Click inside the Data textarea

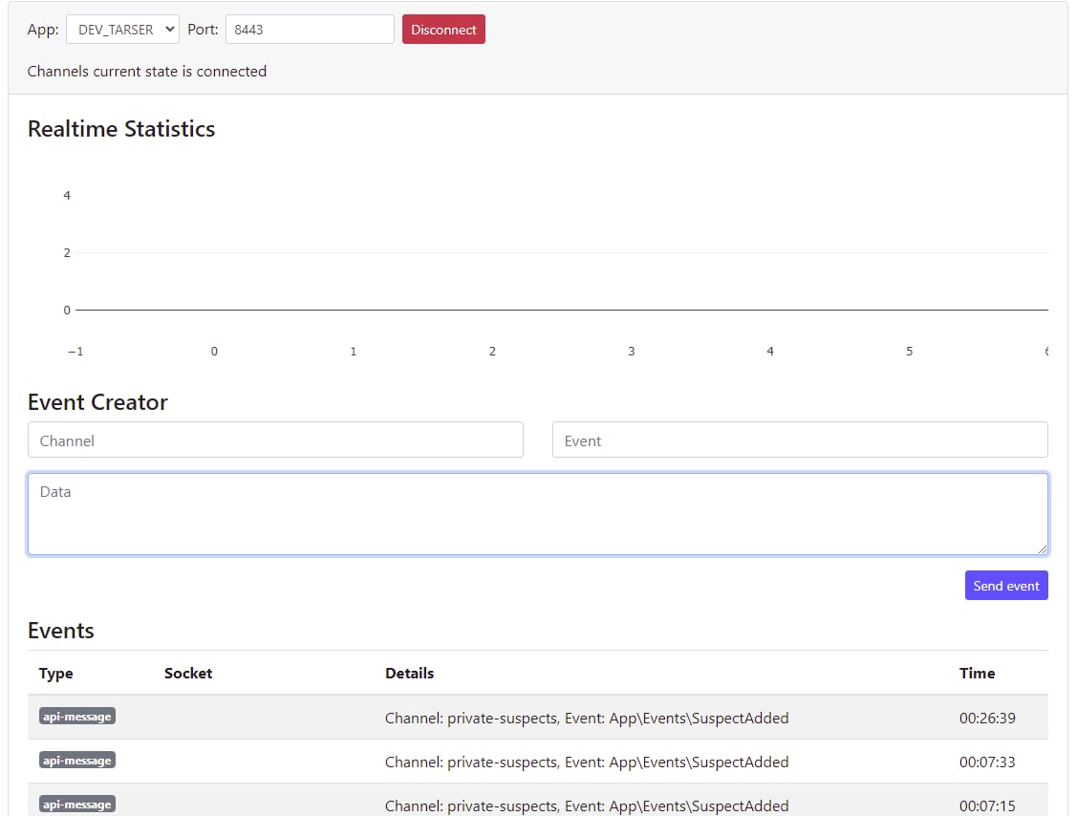click(537, 514)
